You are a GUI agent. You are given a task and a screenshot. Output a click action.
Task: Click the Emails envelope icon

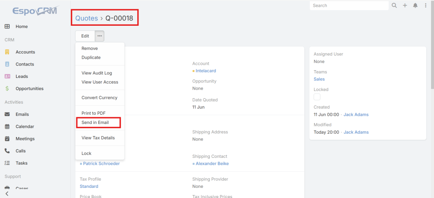[x=7, y=114]
